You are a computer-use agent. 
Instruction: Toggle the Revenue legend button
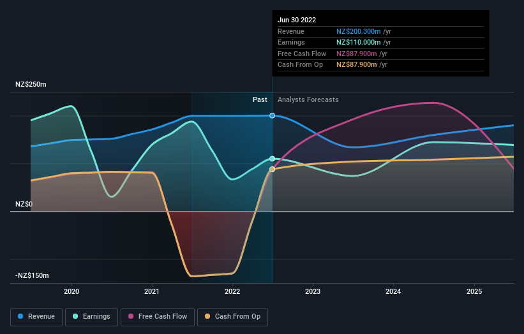tap(36, 317)
